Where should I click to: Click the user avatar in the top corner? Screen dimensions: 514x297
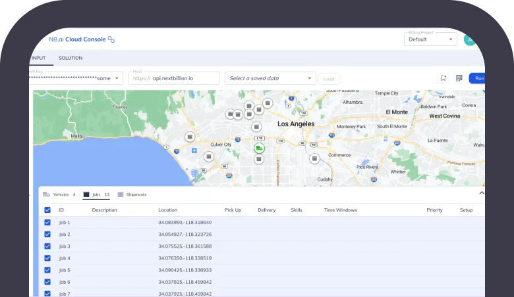[x=469, y=39]
